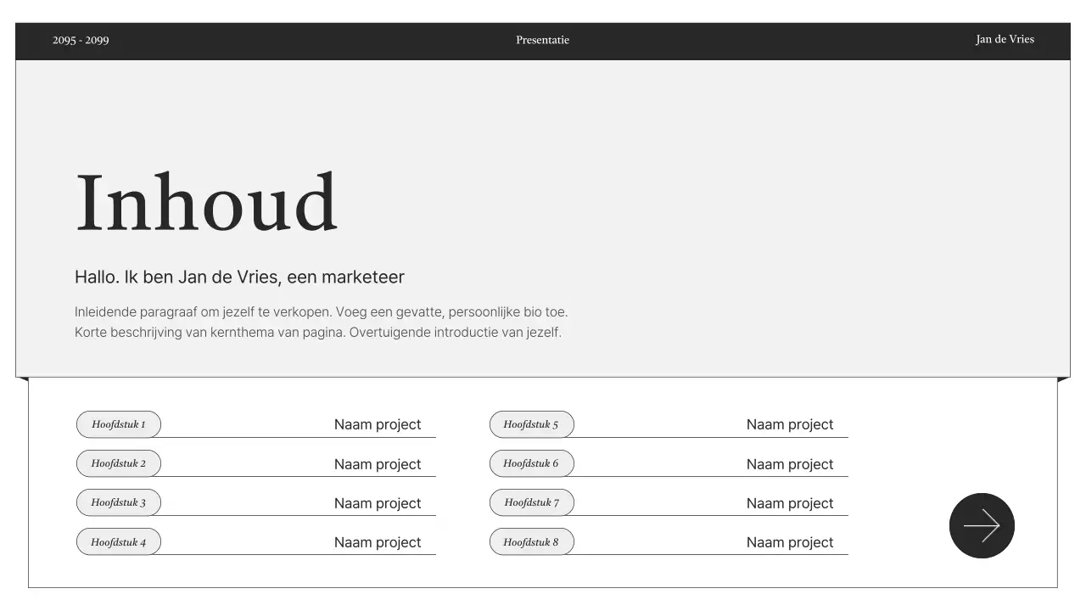The image size is (1086, 611).
Task: Select the Hoofdstuk 6 chapter pill
Action: [x=532, y=463]
